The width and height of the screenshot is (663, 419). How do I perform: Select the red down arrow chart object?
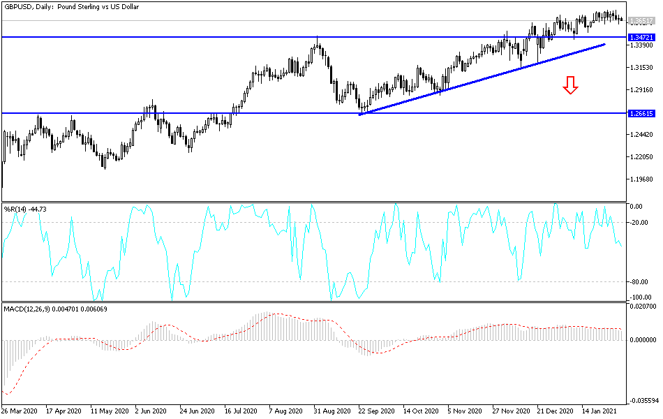[x=570, y=85]
